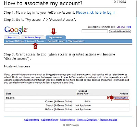Image resolution: width=137 pixels, height=127 pixels.
Task: Visit the AdSense Blog footer link
Action: tap(32, 120)
